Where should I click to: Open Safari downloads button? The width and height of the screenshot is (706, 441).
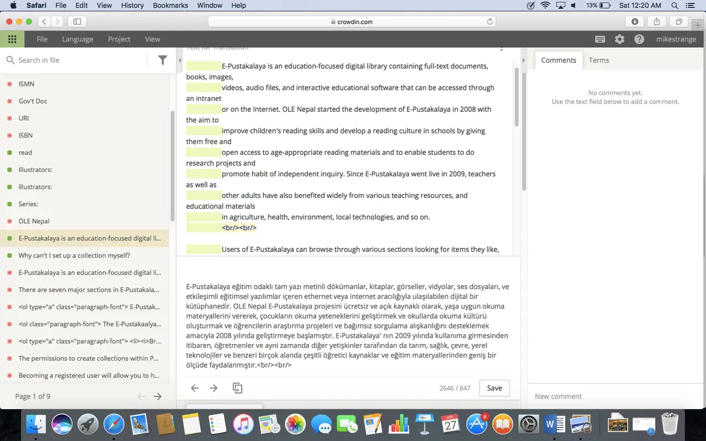tap(635, 21)
